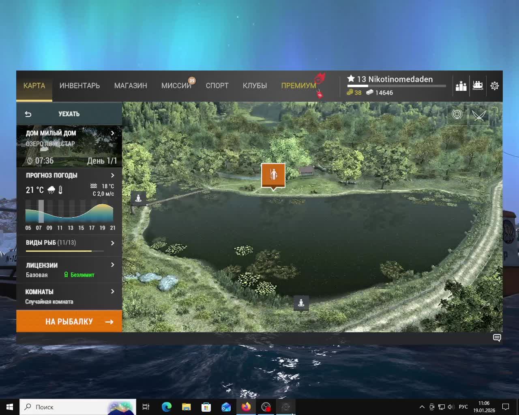Click the player name Nikotinomedaden
519x415 pixels.
pos(401,79)
